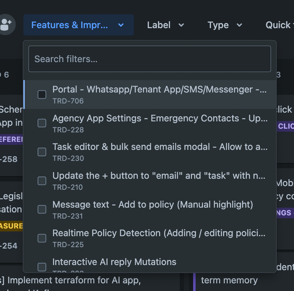Open the Type filter dropdown

[x=225, y=25]
